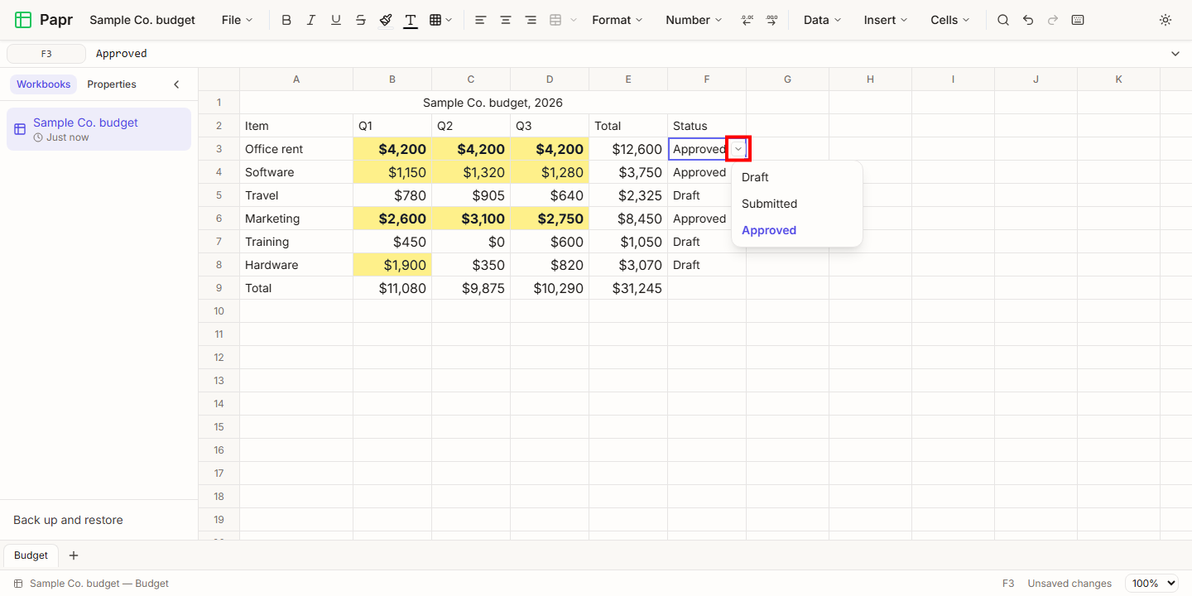Viewport: 1192px width, 596px height.
Task: Undo the last action
Action: [1028, 20]
